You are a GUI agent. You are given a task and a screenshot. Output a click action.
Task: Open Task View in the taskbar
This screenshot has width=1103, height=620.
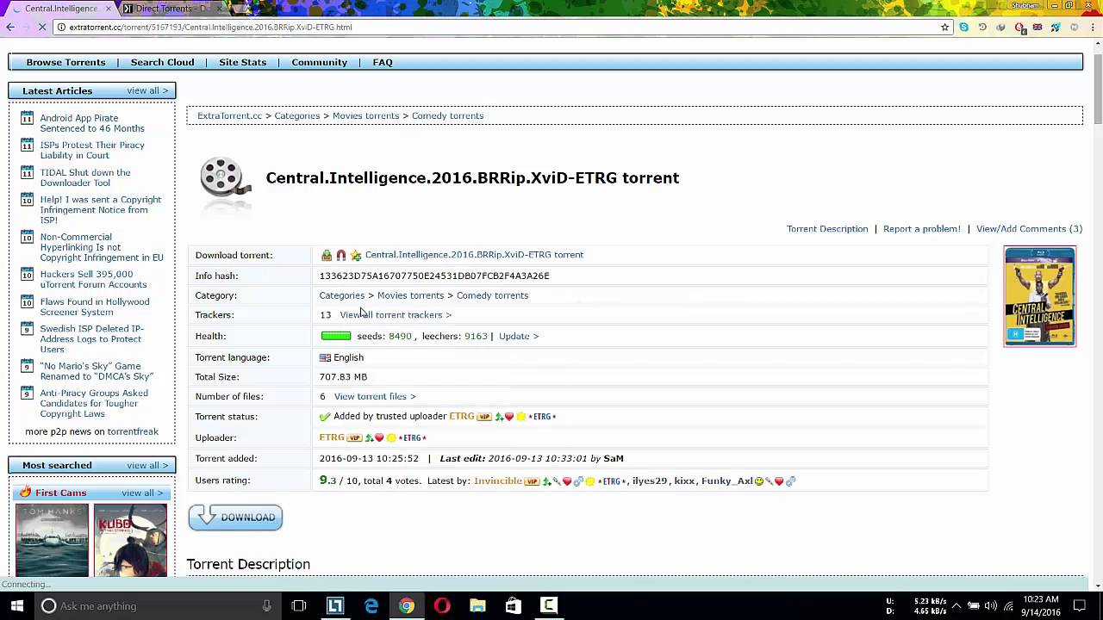pos(299,605)
